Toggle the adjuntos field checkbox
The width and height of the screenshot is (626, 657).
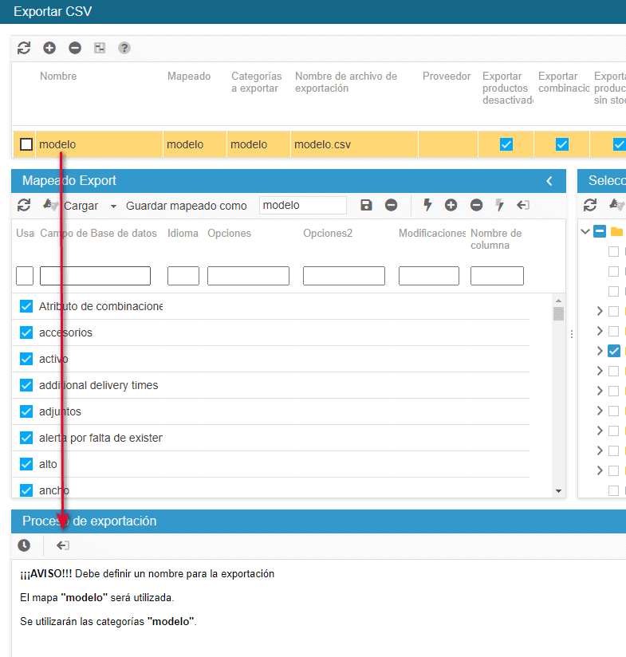tap(26, 411)
